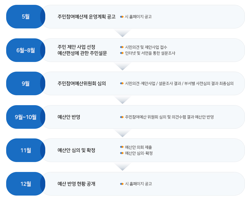Click the 예산편성에 관한 주민설문 text

pos(82,53)
